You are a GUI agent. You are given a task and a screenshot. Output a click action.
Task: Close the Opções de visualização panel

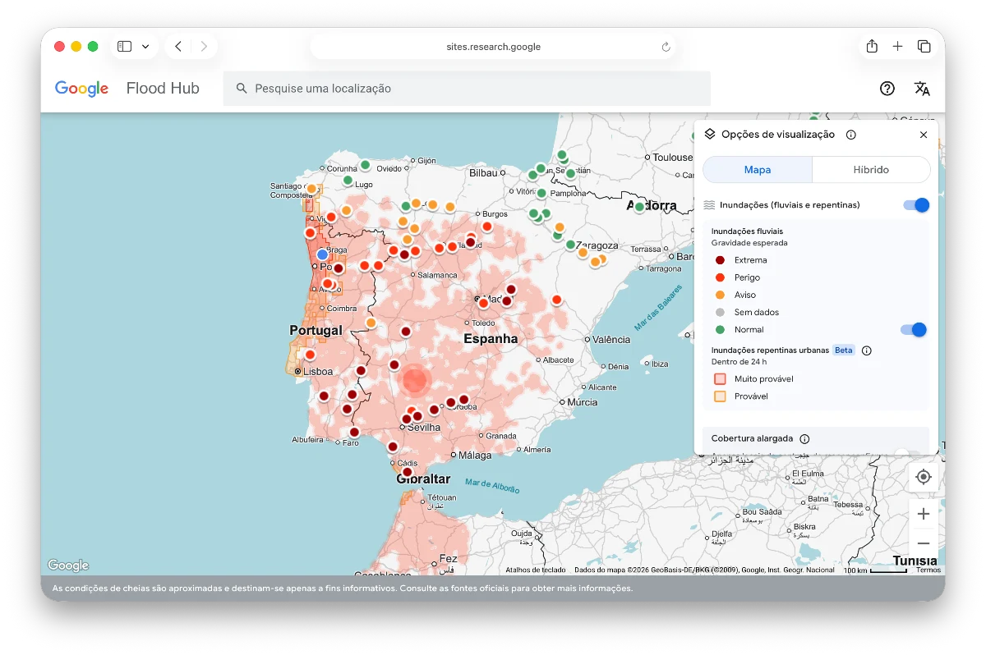[924, 135]
